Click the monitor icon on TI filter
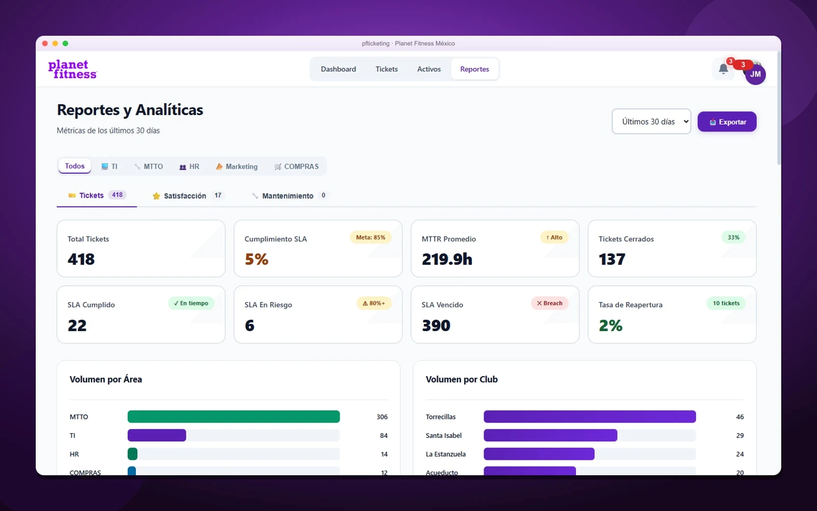 click(105, 167)
